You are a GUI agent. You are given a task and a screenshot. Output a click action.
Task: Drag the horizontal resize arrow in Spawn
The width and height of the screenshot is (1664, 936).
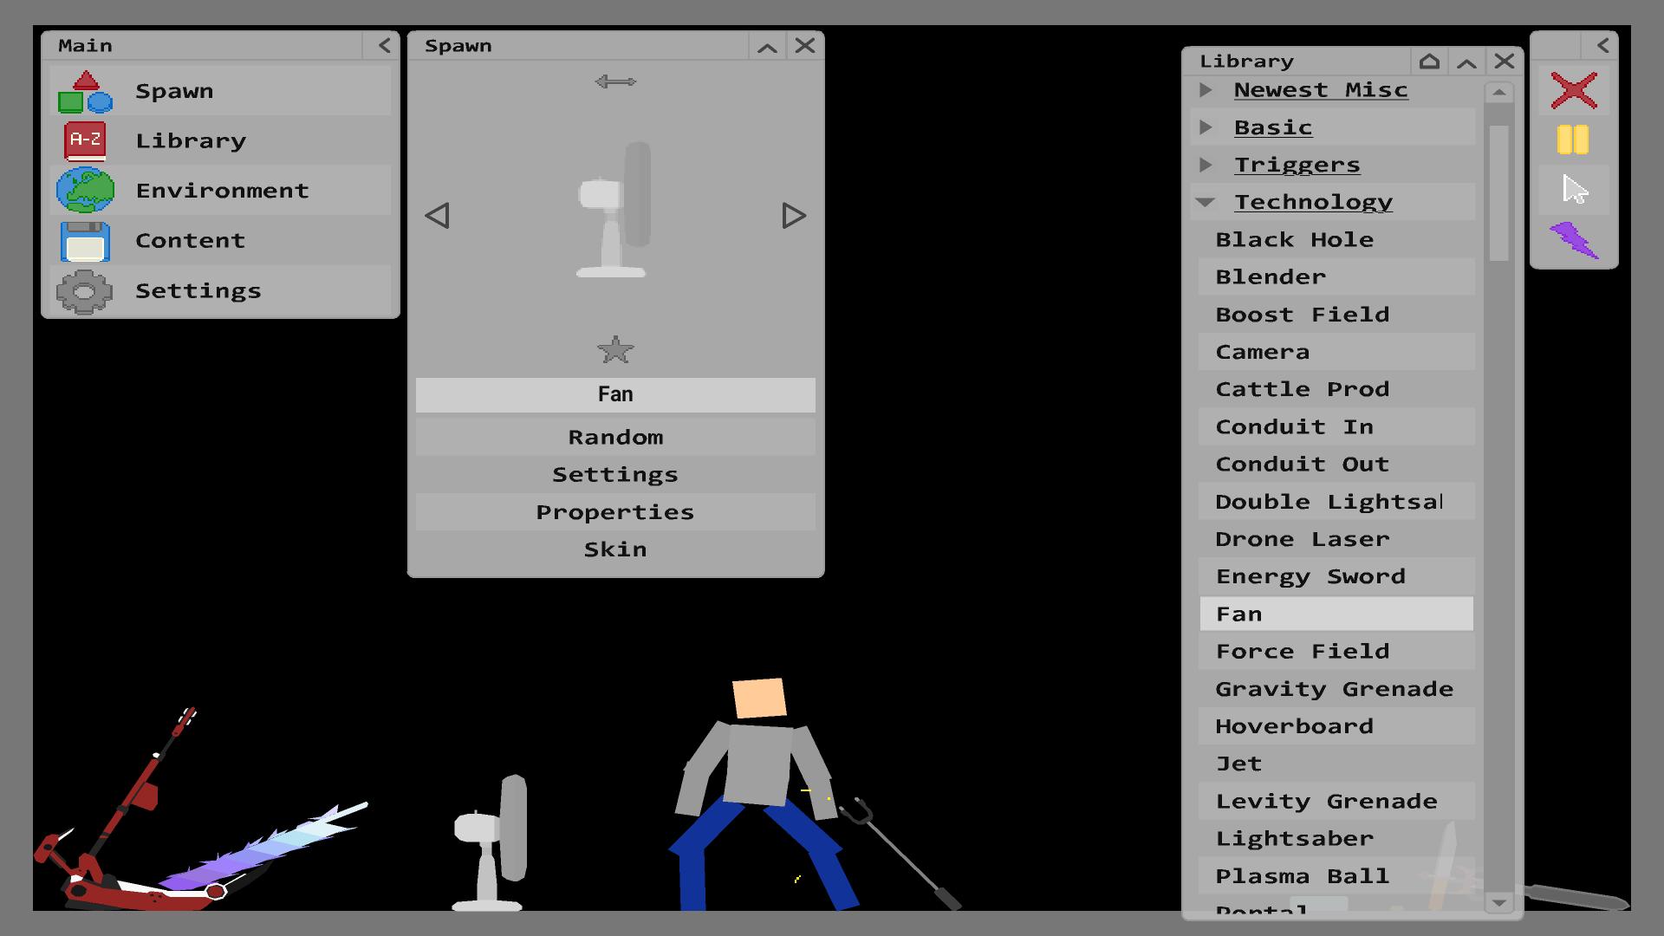point(614,81)
